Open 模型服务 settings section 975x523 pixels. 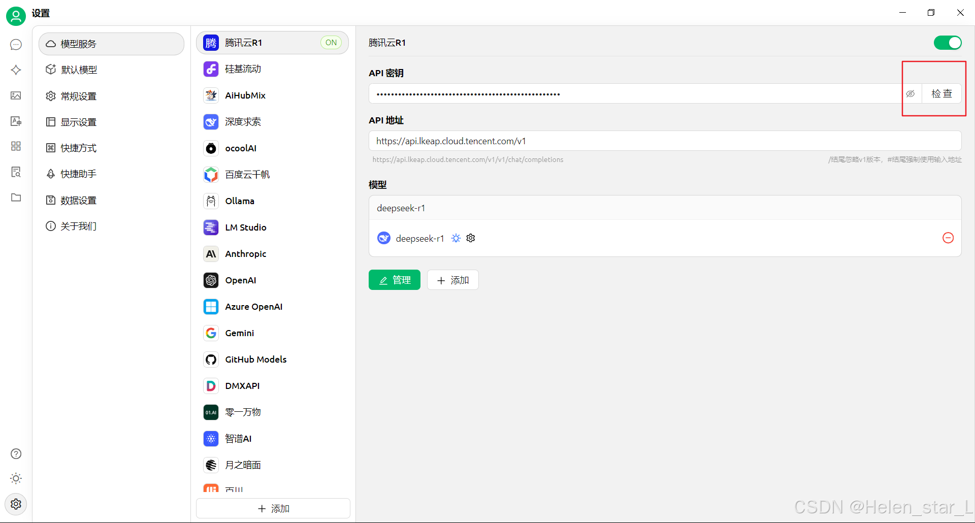(111, 44)
